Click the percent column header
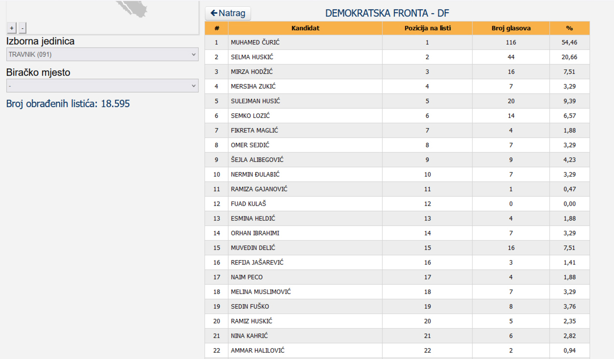Image resolution: width=614 pixels, height=359 pixels. 569,28
